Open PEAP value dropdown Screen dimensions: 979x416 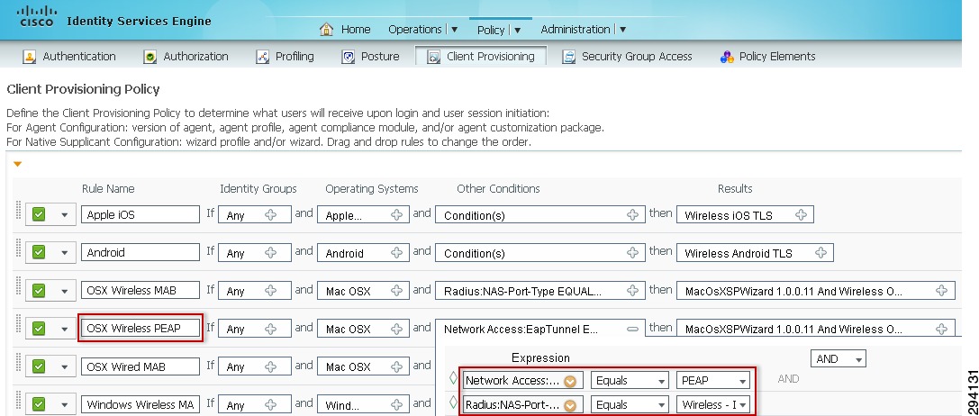pos(713,380)
